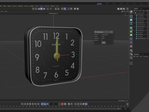
Task: Toggle visibility check for SecondsPointer row
Action: click(147, 25)
